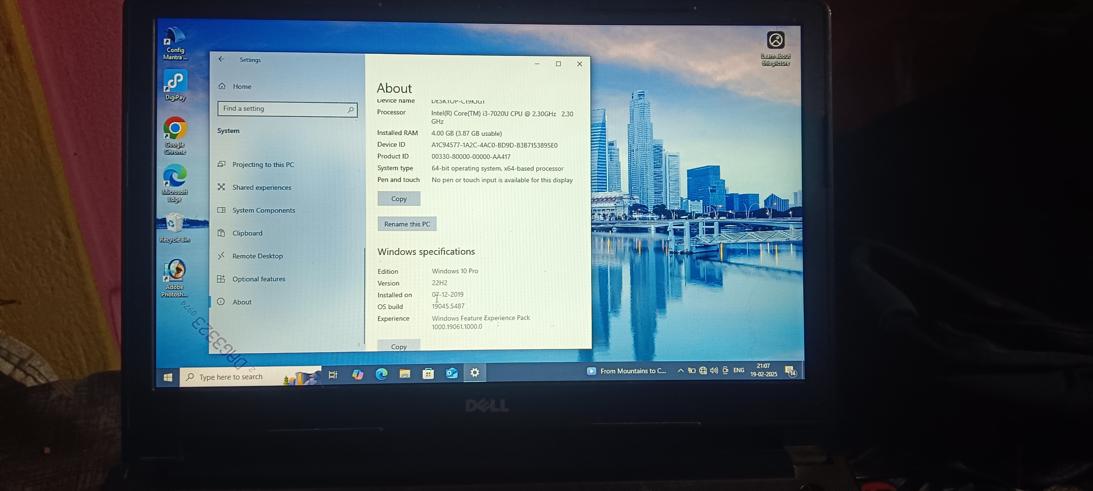Image resolution: width=1093 pixels, height=491 pixels.
Task: Click the Find a setting field
Action: [x=287, y=109]
